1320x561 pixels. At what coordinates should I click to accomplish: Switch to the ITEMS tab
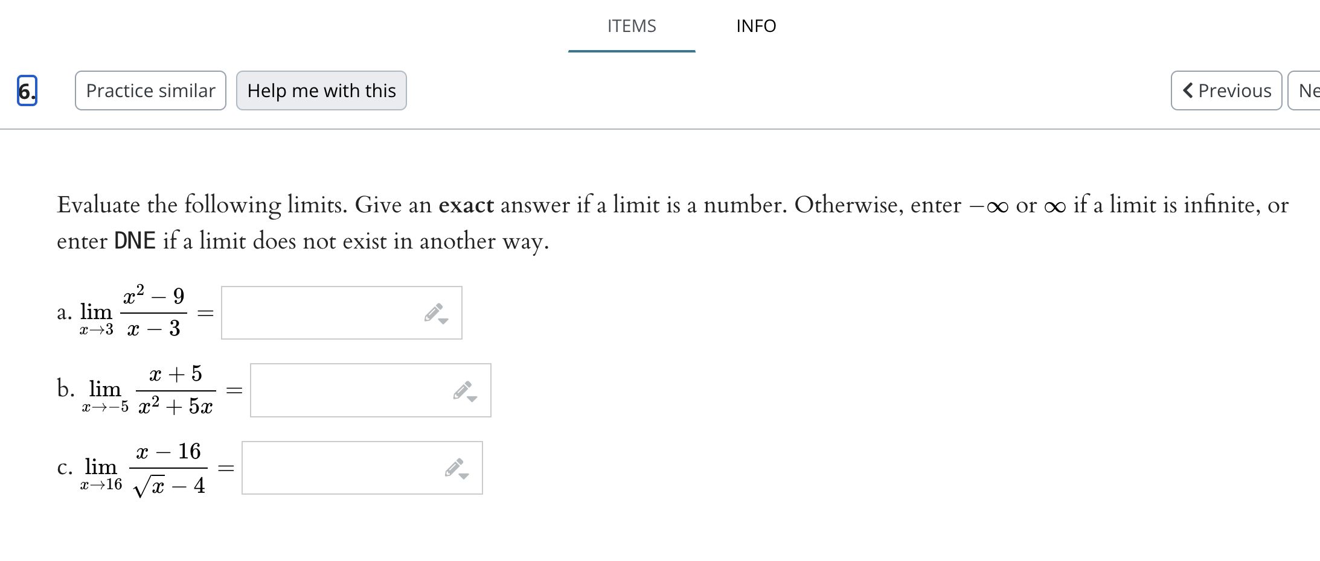(x=632, y=26)
